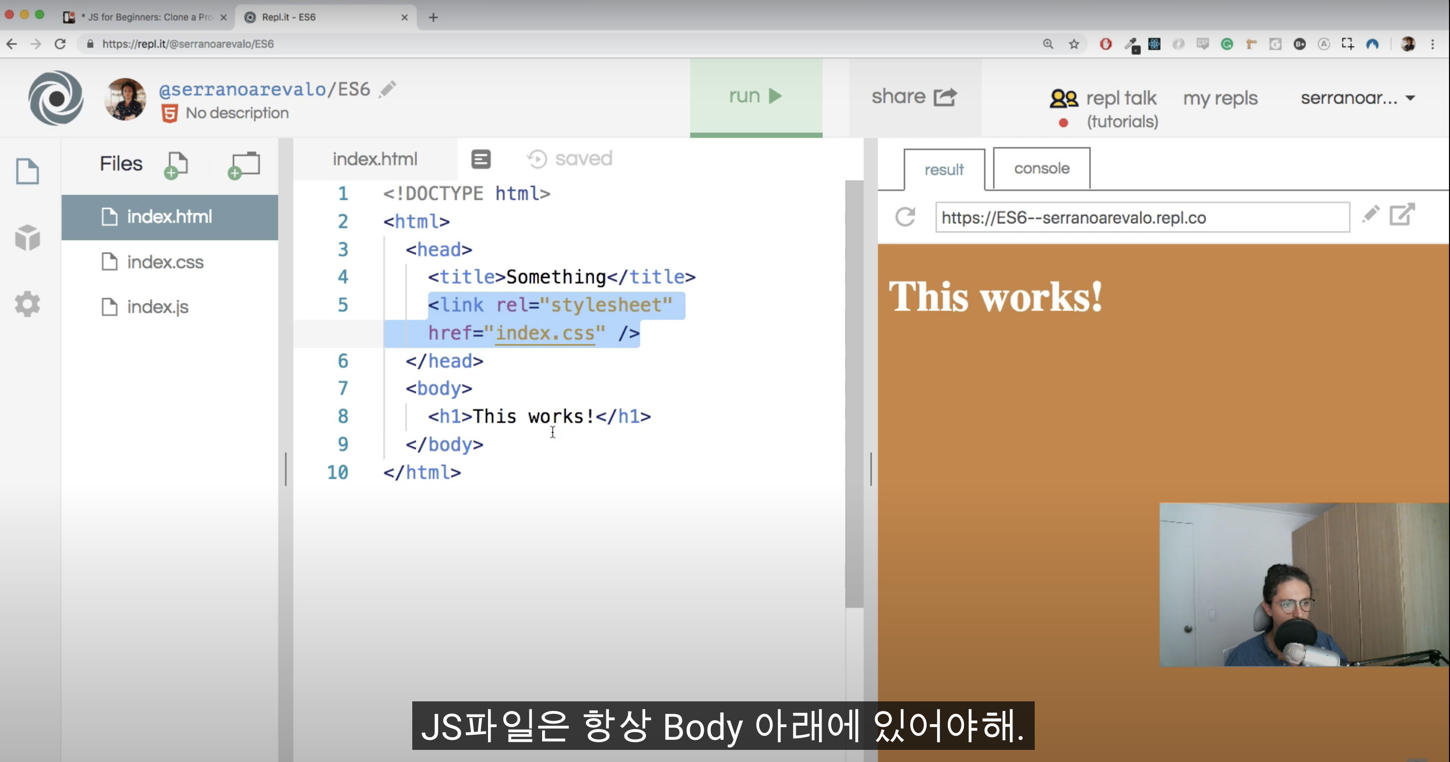Image resolution: width=1450 pixels, height=762 pixels.
Task: Go to my repls link
Action: tap(1220, 99)
